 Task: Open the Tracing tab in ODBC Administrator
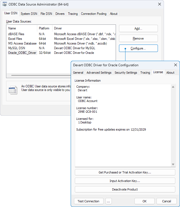click(73, 14)
